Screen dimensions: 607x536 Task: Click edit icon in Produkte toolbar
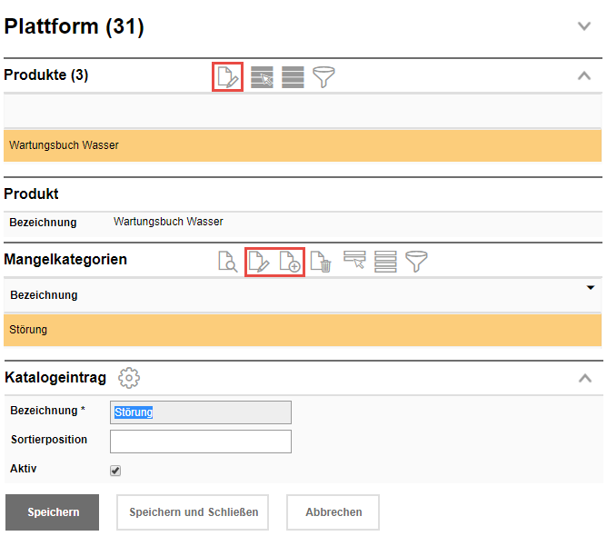point(227,76)
